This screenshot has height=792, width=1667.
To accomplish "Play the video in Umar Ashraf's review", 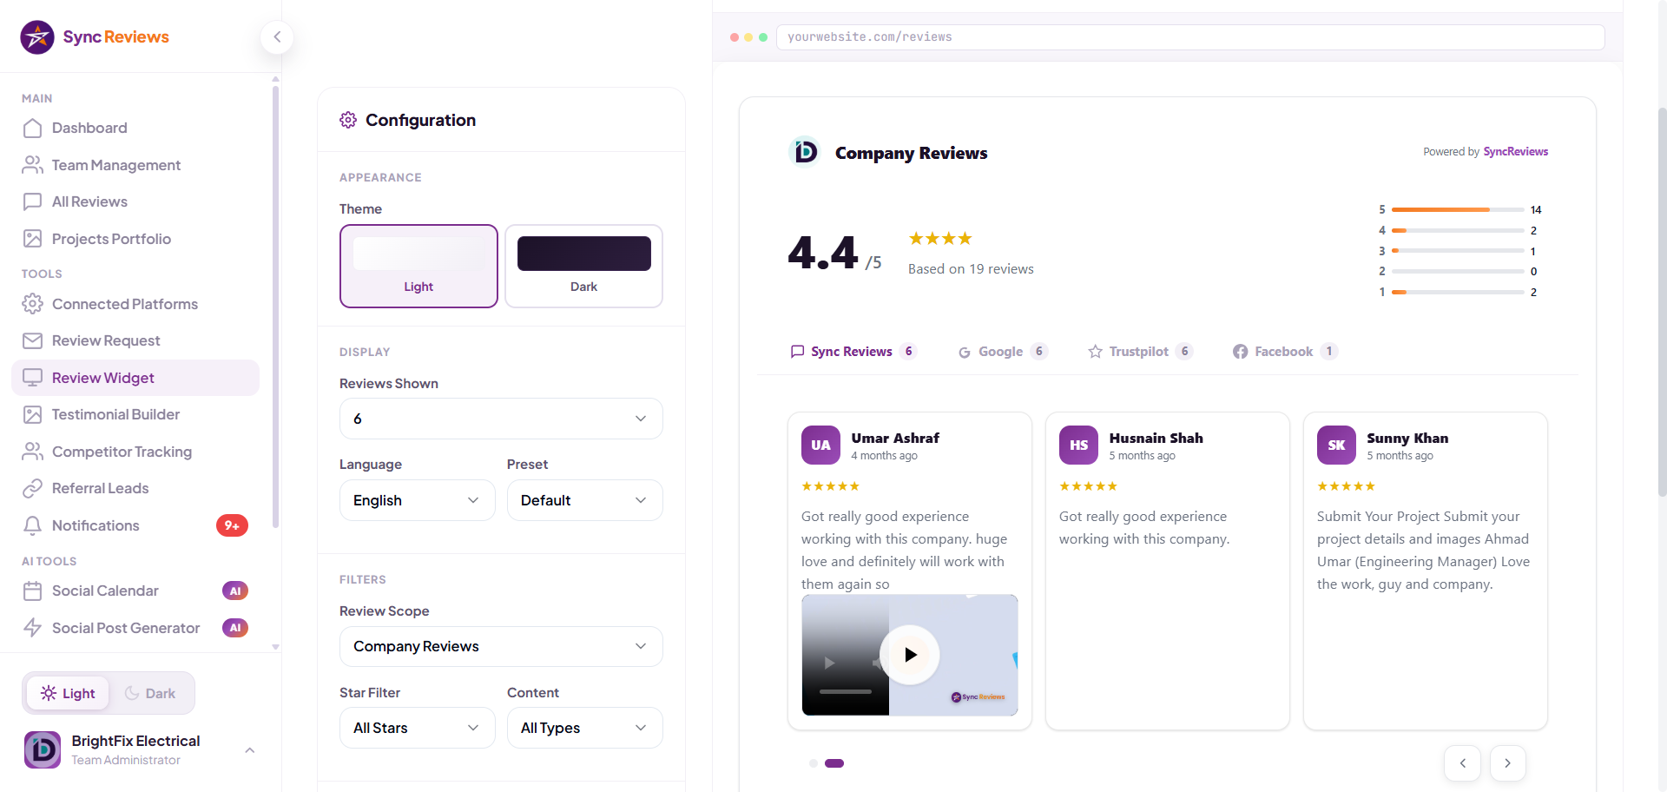I will click(910, 655).
